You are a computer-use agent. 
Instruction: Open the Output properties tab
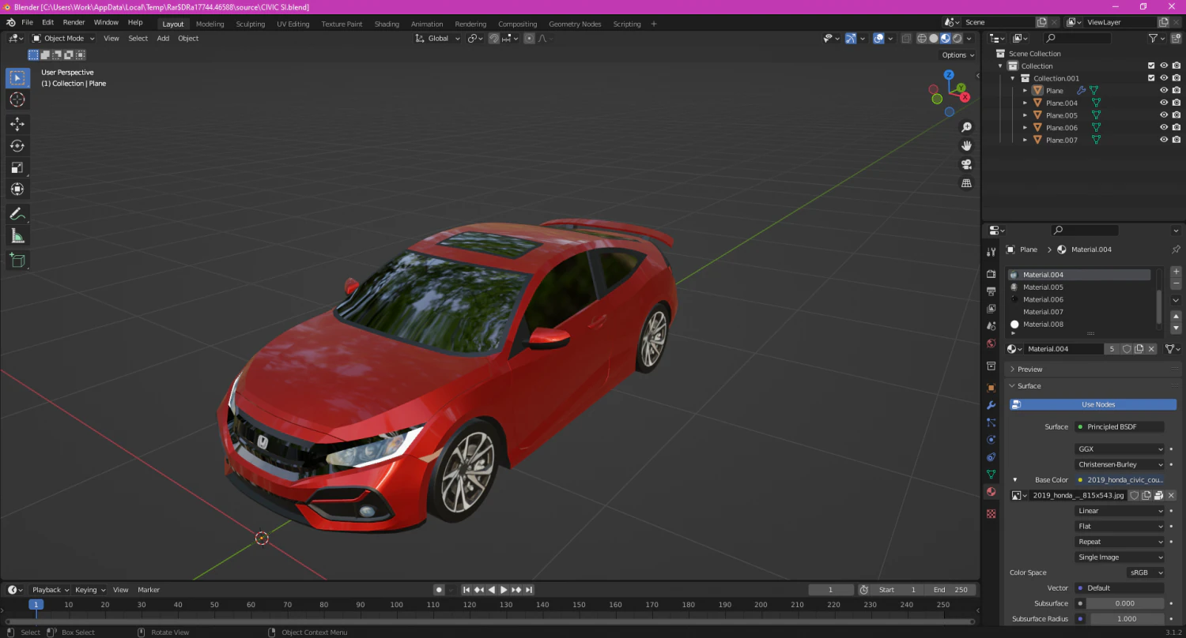991,291
